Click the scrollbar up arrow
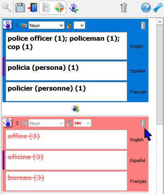 point(160,22)
